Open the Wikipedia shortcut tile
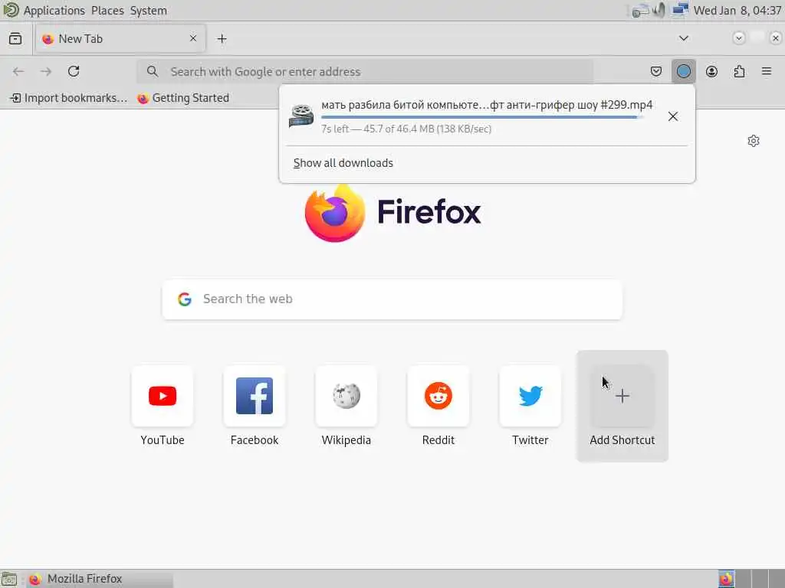The width and height of the screenshot is (785, 588). point(347,406)
